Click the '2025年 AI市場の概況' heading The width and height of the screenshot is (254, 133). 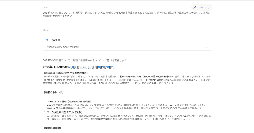tap(56, 67)
